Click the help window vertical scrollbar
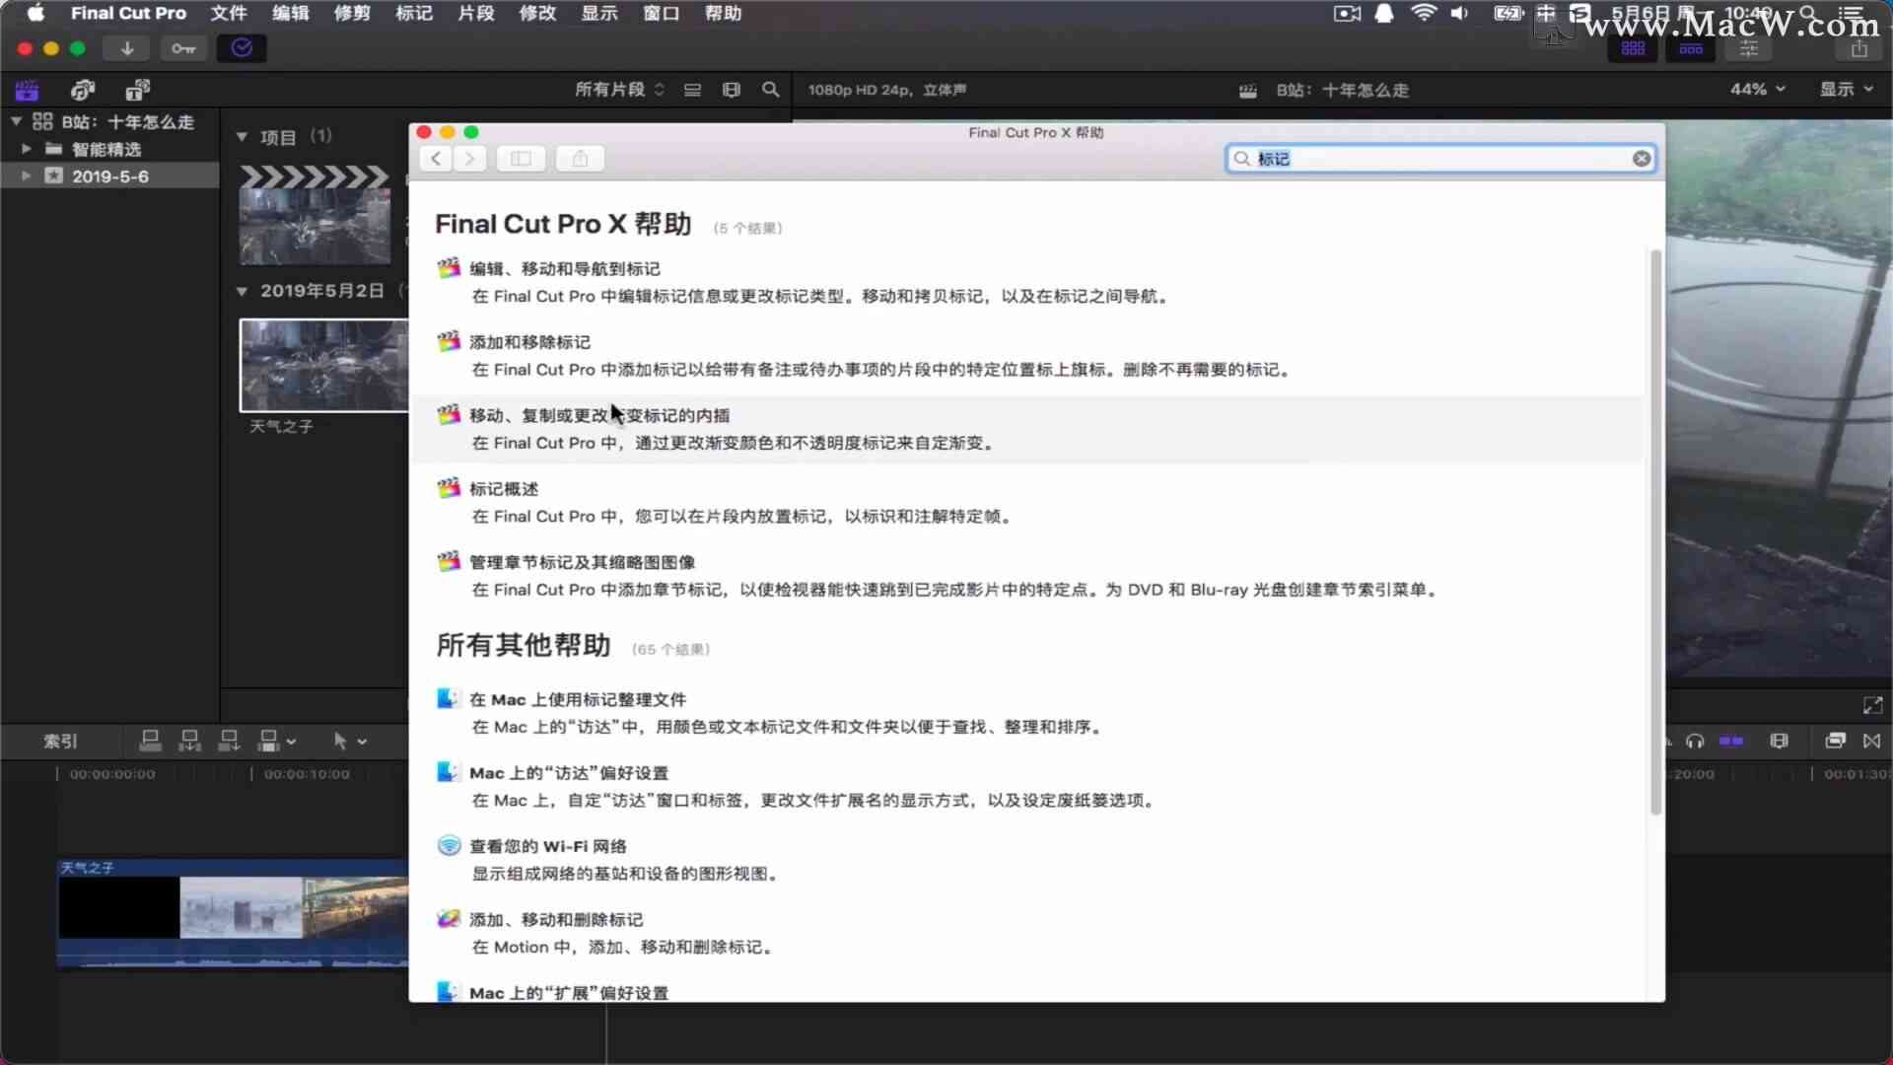Image resolution: width=1893 pixels, height=1065 pixels. [x=1655, y=532]
